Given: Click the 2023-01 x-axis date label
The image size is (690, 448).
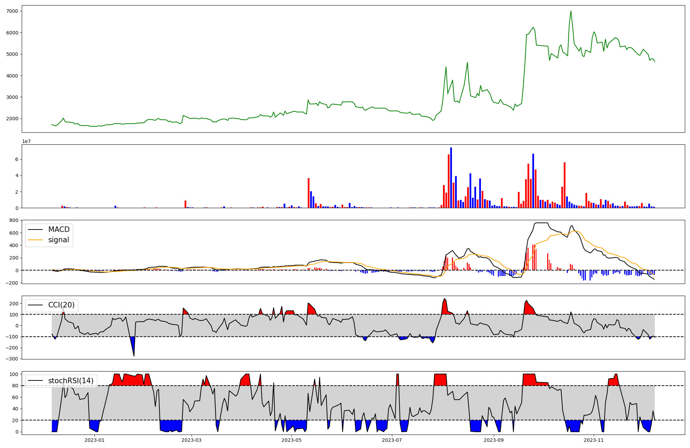Looking at the screenshot, I should click(x=94, y=440).
